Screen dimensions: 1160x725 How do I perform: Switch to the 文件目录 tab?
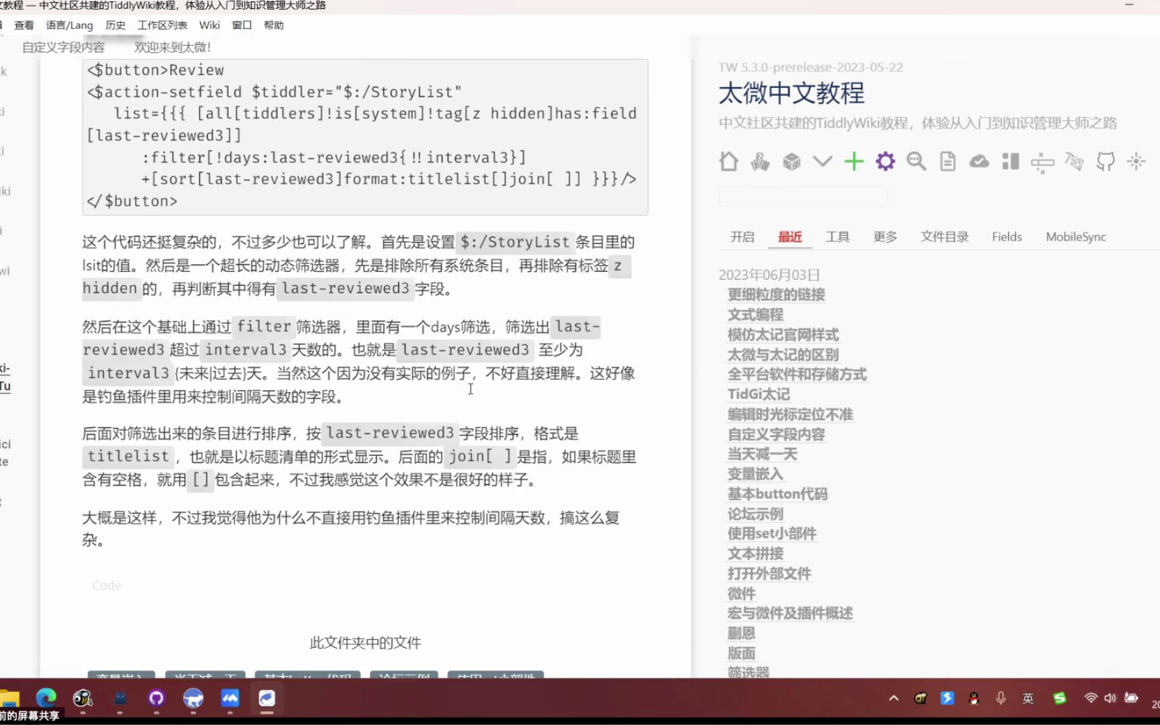pos(945,237)
